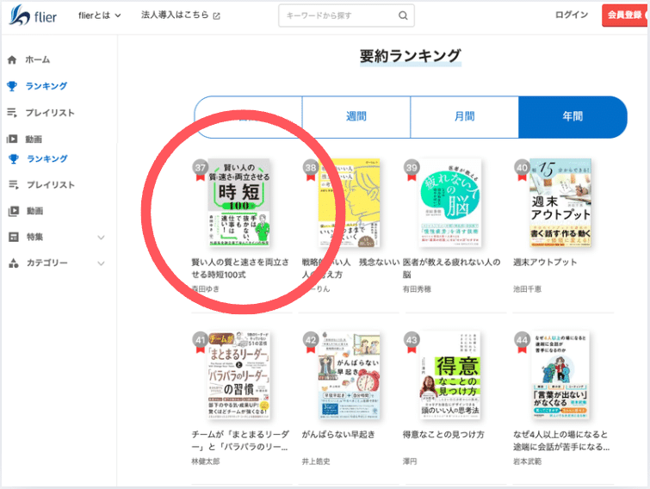Image resolution: width=650 pixels, height=489 pixels.
Task: Switch to the 週間 ranking tab
Action: point(356,117)
